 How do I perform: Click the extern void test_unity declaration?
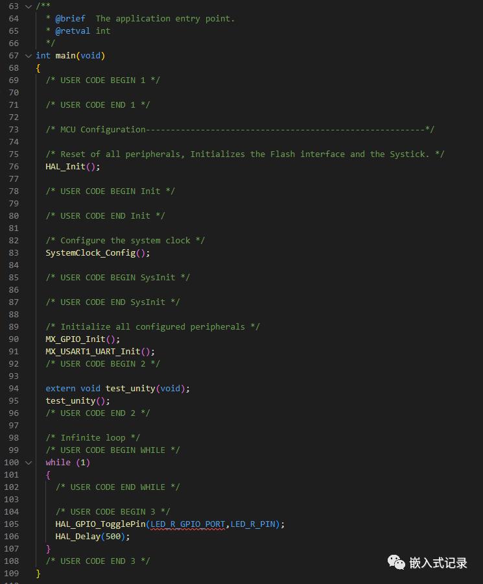117,389
